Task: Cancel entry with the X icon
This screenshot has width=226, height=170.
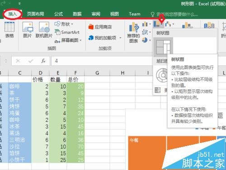Action: 18,61
